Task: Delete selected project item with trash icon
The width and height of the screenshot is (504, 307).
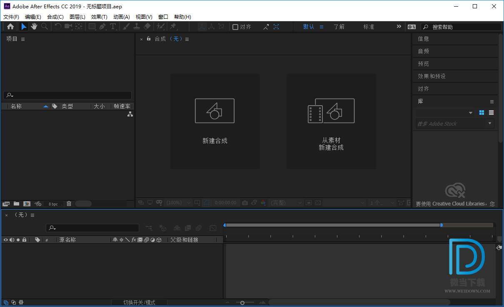Action: (x=69, y=204)
